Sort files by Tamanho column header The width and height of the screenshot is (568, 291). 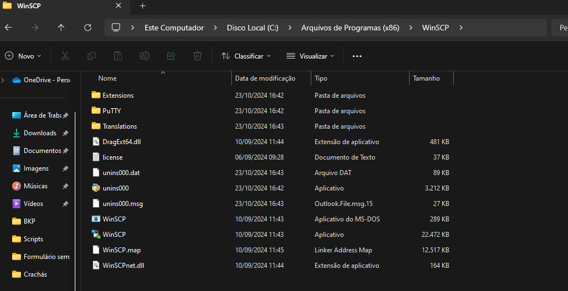pyautogui.click(x=426, y=78)
